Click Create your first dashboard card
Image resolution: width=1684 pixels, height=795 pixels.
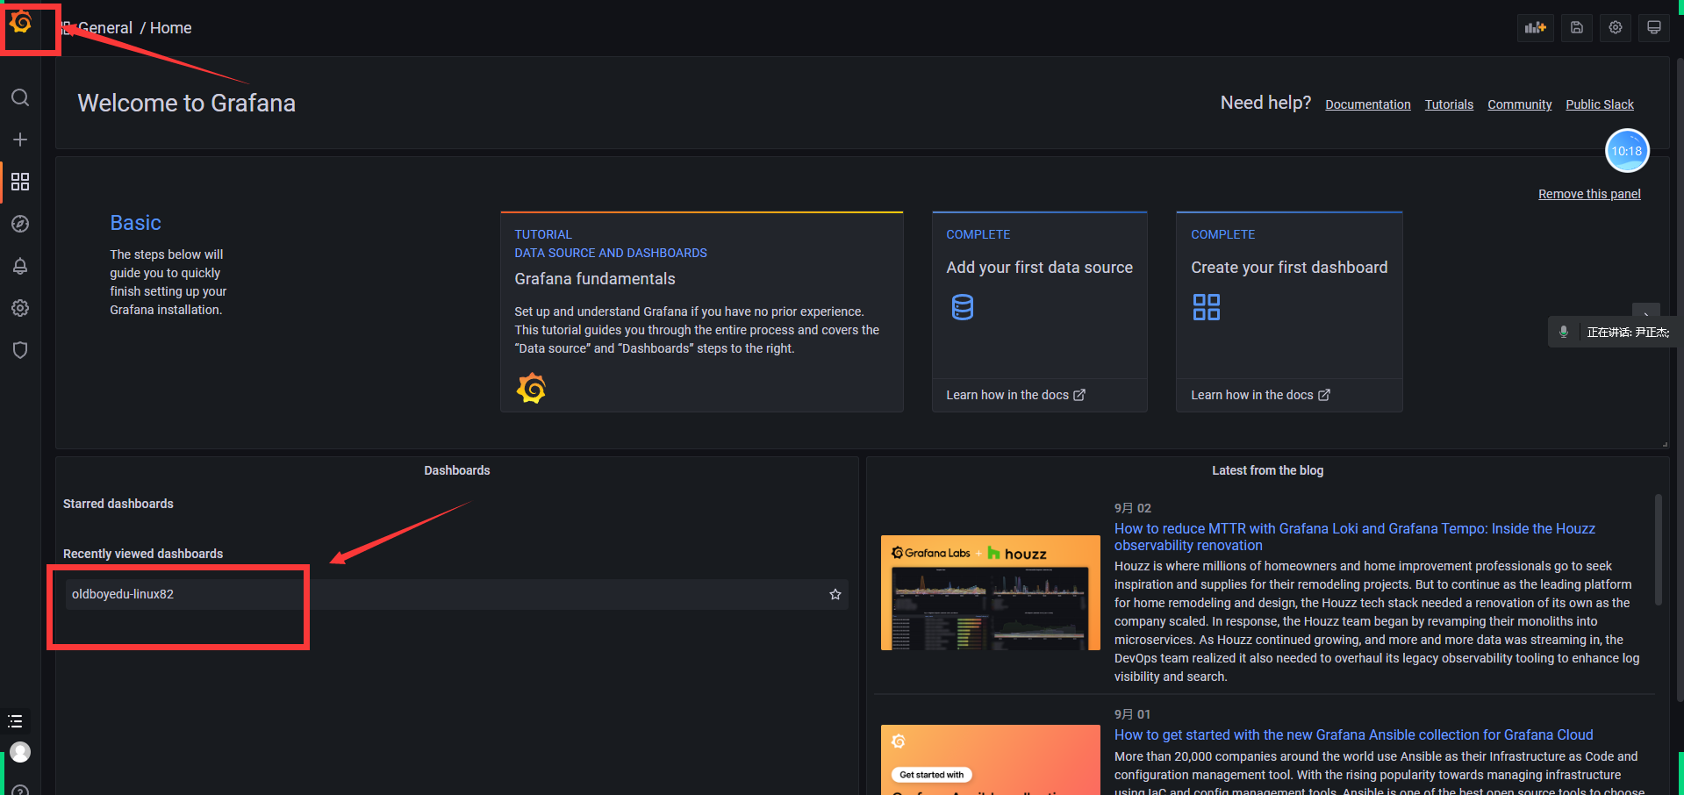(x=1289, y=294)
